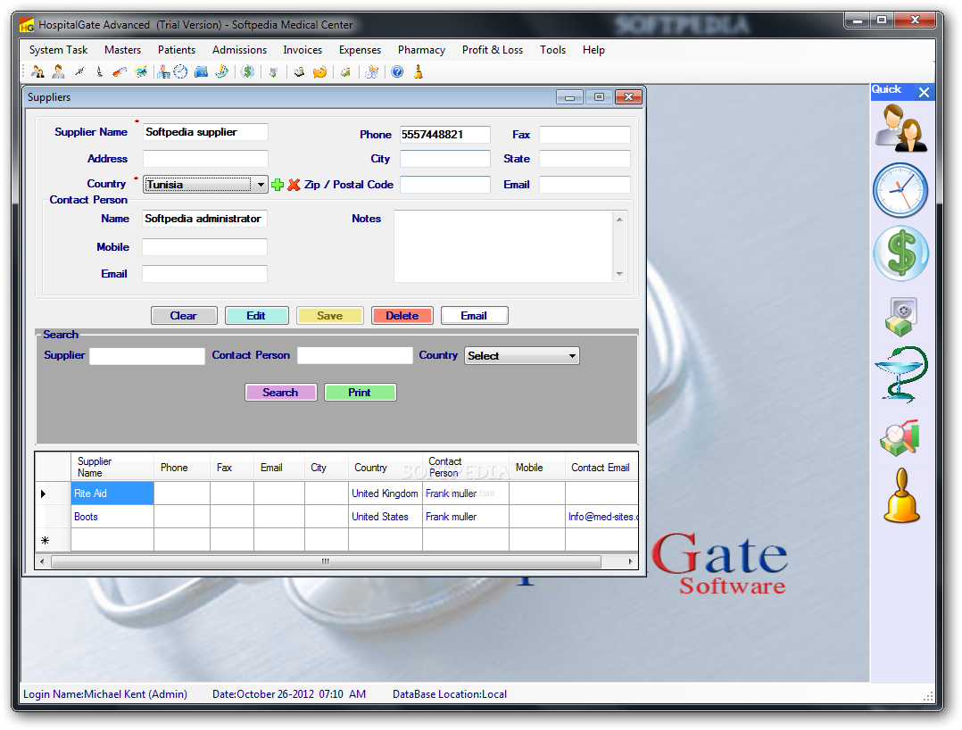Click the small safe toolbar icon
Screen dimensions: 962x730
274,71
